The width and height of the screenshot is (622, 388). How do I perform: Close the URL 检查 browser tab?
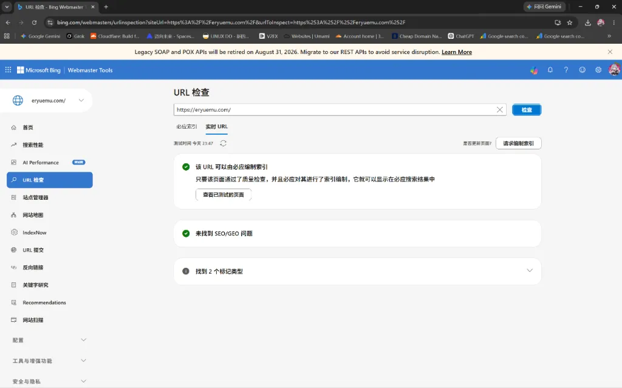[x=93, y=7]
